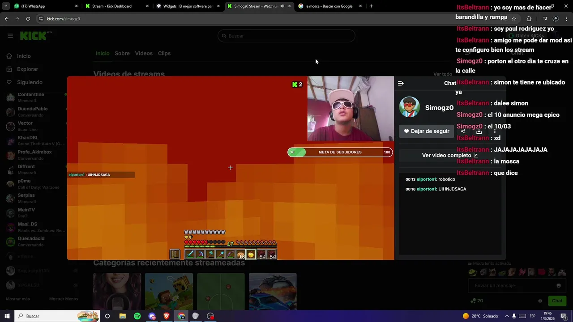
Task: Open KhanDBL channel in the sidebar
Action: point(36,140)
